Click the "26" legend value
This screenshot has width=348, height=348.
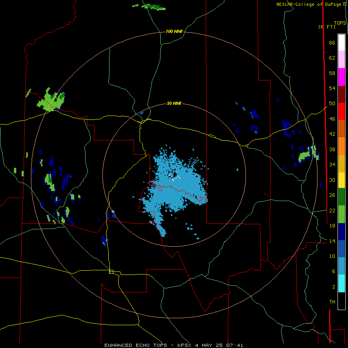(x=332, y=195)
